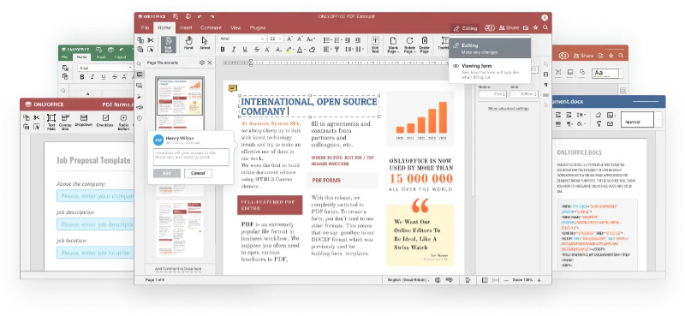The width and height of the screenshot is (685, 316).
Task: Click Show advanced settings link
Action: (x=508, y=109)
